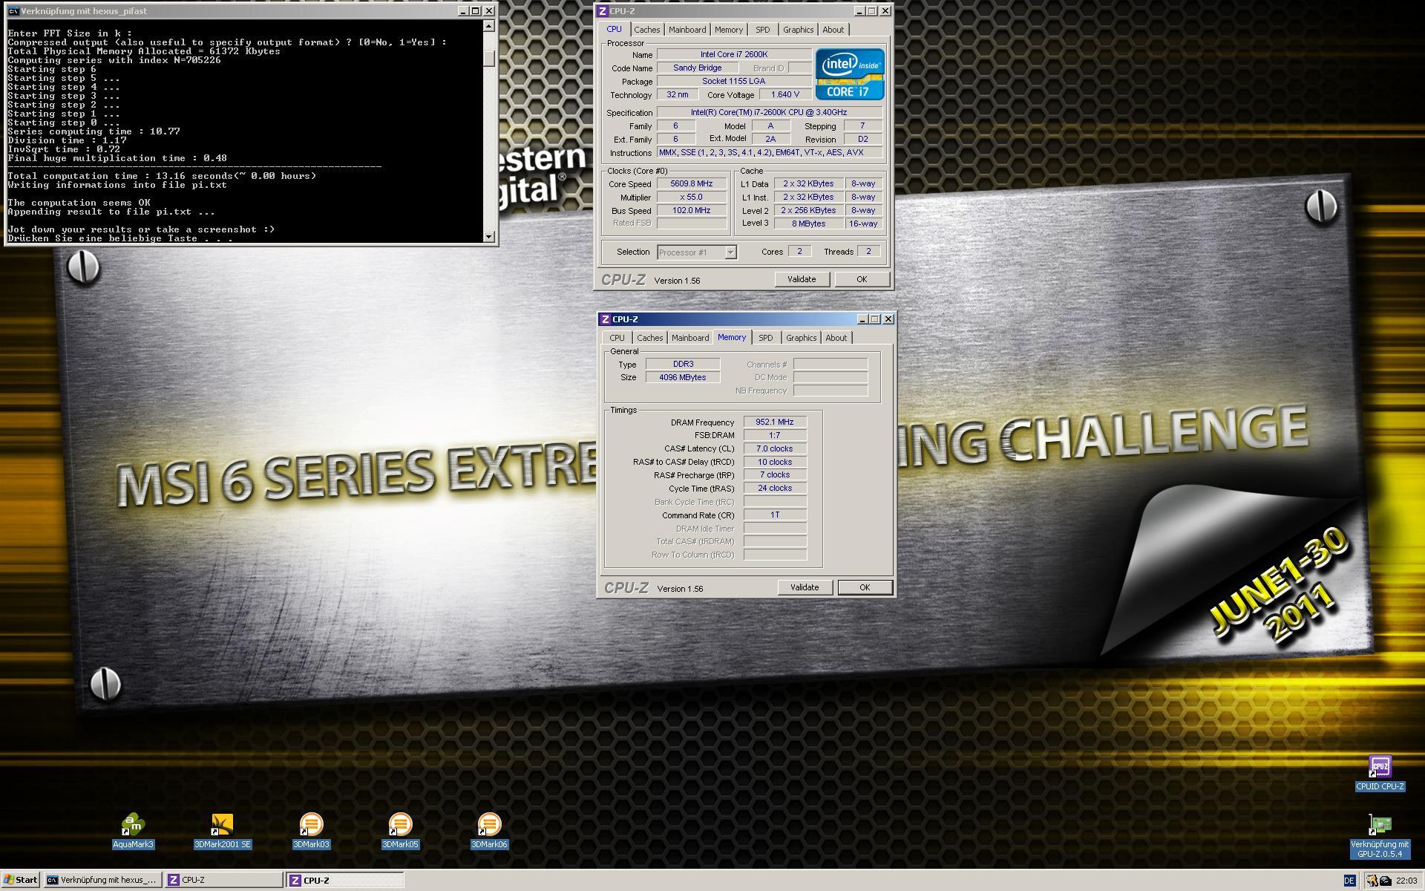This screenshot has width=1425, height=891.
Task: Activate the first CPU-Z taskbar button
Action: [x=223, y=880]
